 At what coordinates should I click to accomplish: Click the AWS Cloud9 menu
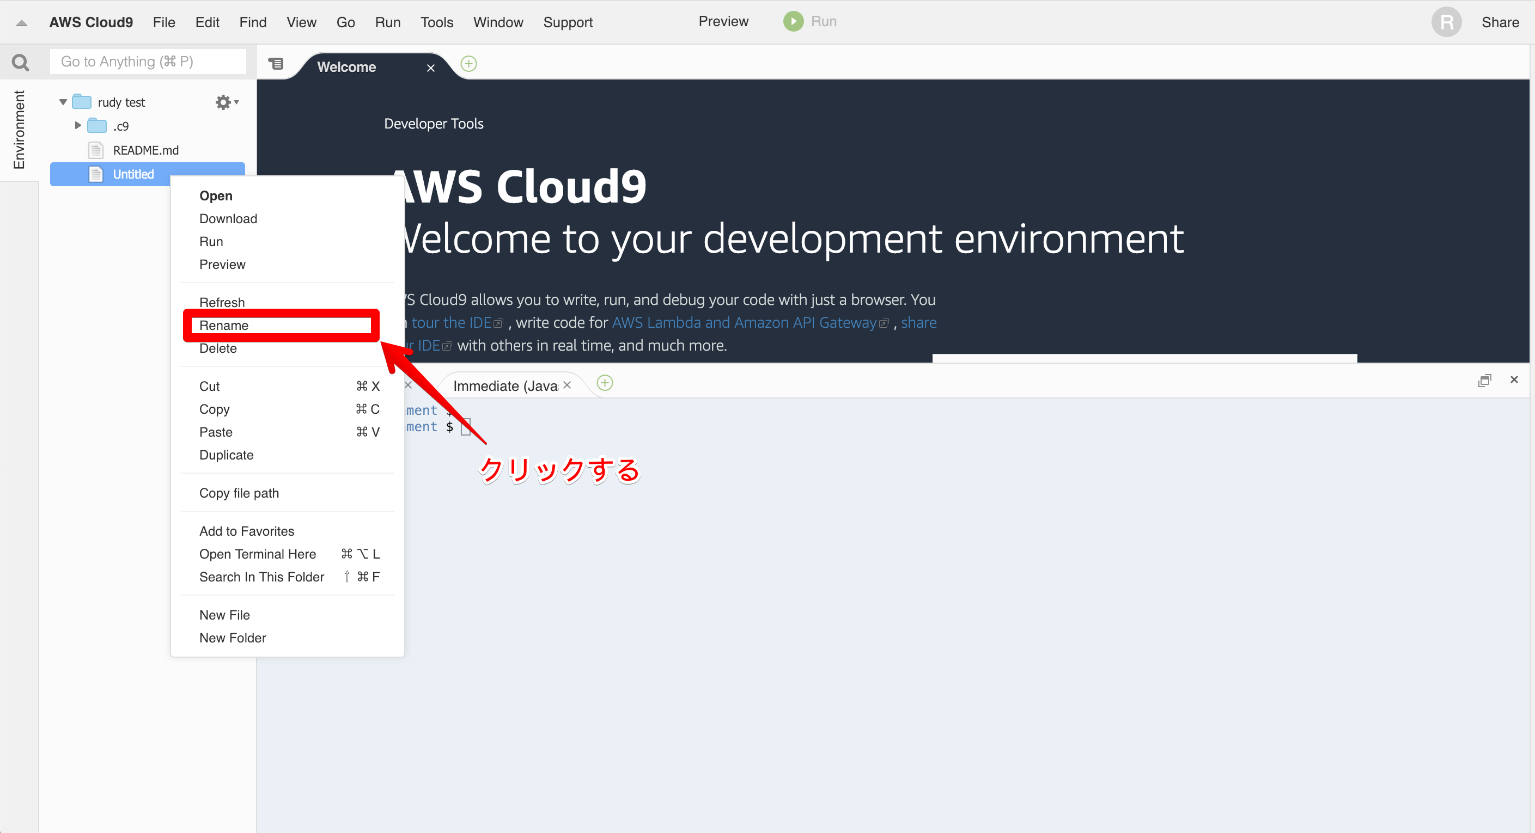point(91,23)
